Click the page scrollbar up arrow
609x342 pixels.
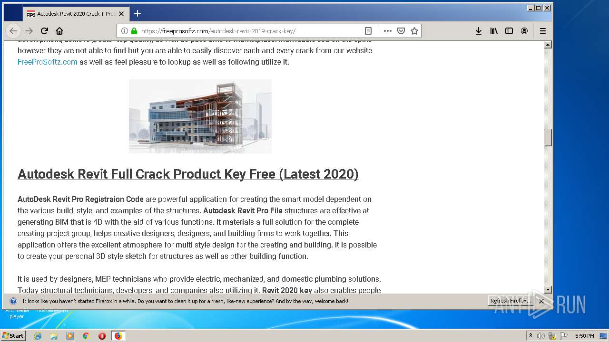click(548, 45)
